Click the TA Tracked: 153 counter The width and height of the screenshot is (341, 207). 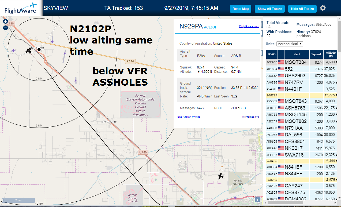pos(123,8)
